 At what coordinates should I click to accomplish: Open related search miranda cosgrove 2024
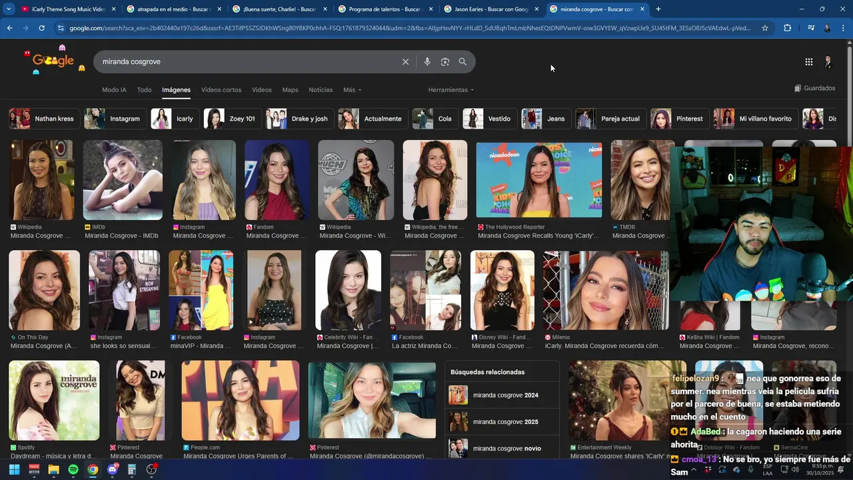click(502, 395)
